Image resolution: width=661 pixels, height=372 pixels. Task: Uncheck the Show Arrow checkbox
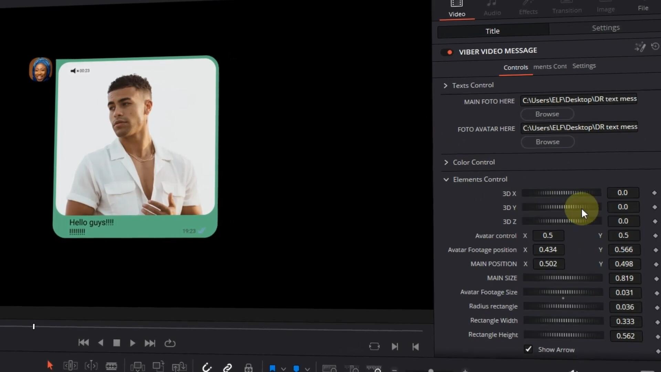pos(528,349)
